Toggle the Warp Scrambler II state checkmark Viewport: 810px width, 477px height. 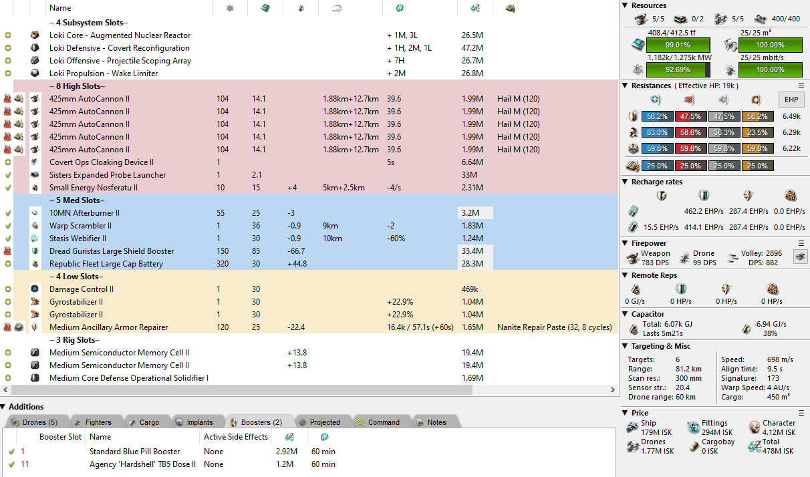pyautogui.click(x=7, y=226)
